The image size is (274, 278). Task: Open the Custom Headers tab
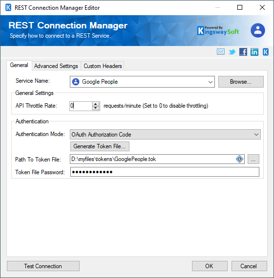103,66
